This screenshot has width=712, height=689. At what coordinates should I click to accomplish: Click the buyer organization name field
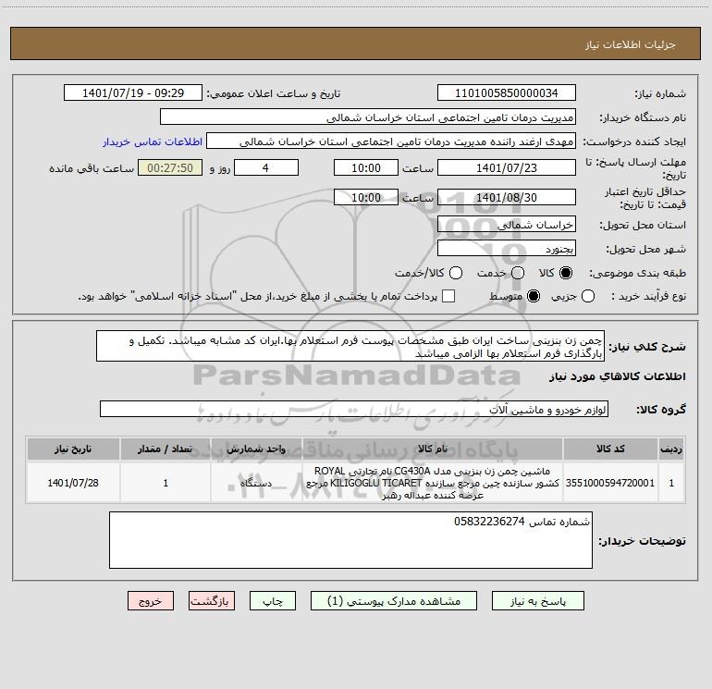[368, 117]
